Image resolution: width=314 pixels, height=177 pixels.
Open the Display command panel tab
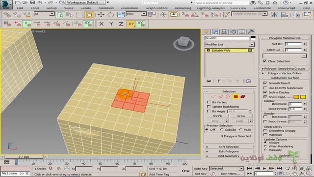pos(242,31)
